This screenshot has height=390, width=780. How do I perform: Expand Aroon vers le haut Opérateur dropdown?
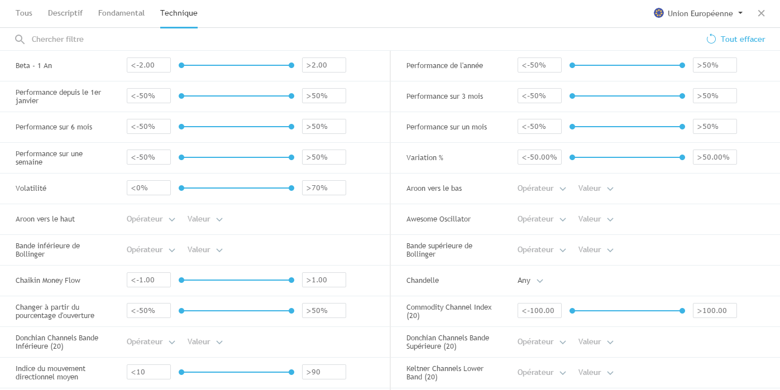[x=151, y=219]
